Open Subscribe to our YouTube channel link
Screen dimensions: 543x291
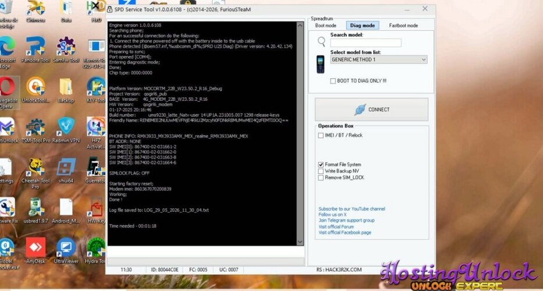tap(352, 209)
